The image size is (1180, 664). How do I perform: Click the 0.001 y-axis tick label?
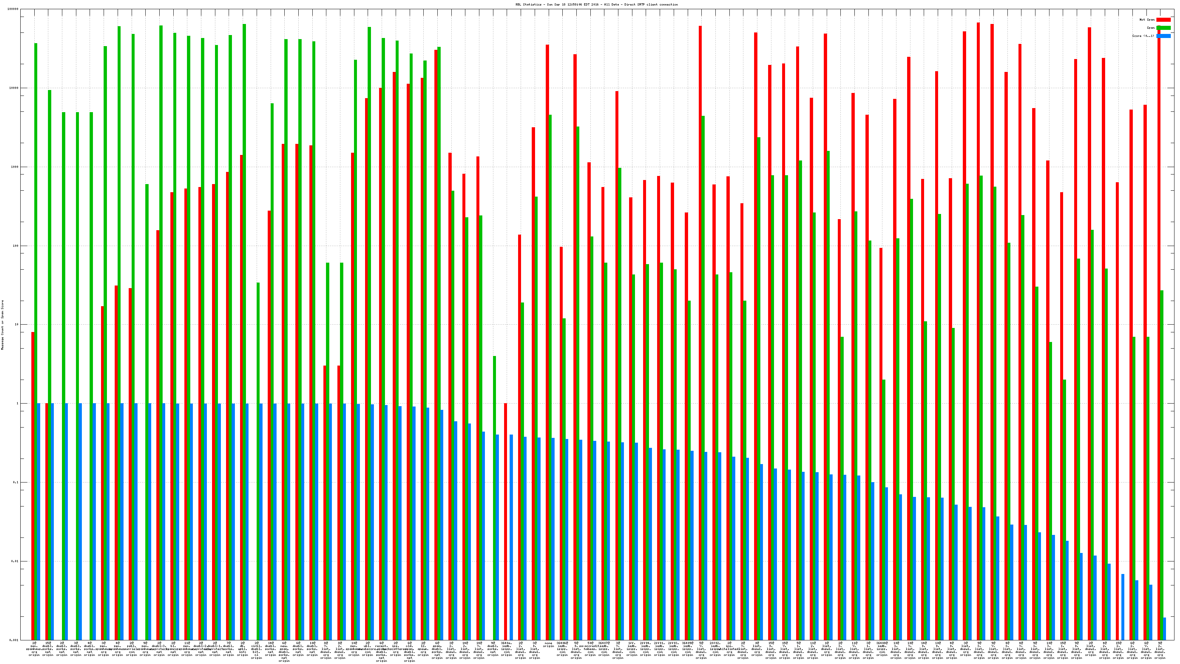[14, 640]
